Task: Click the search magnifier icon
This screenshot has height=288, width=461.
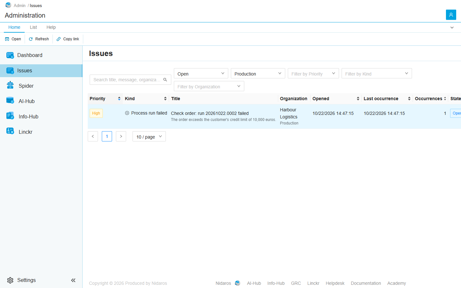Action: pos(165,80)
